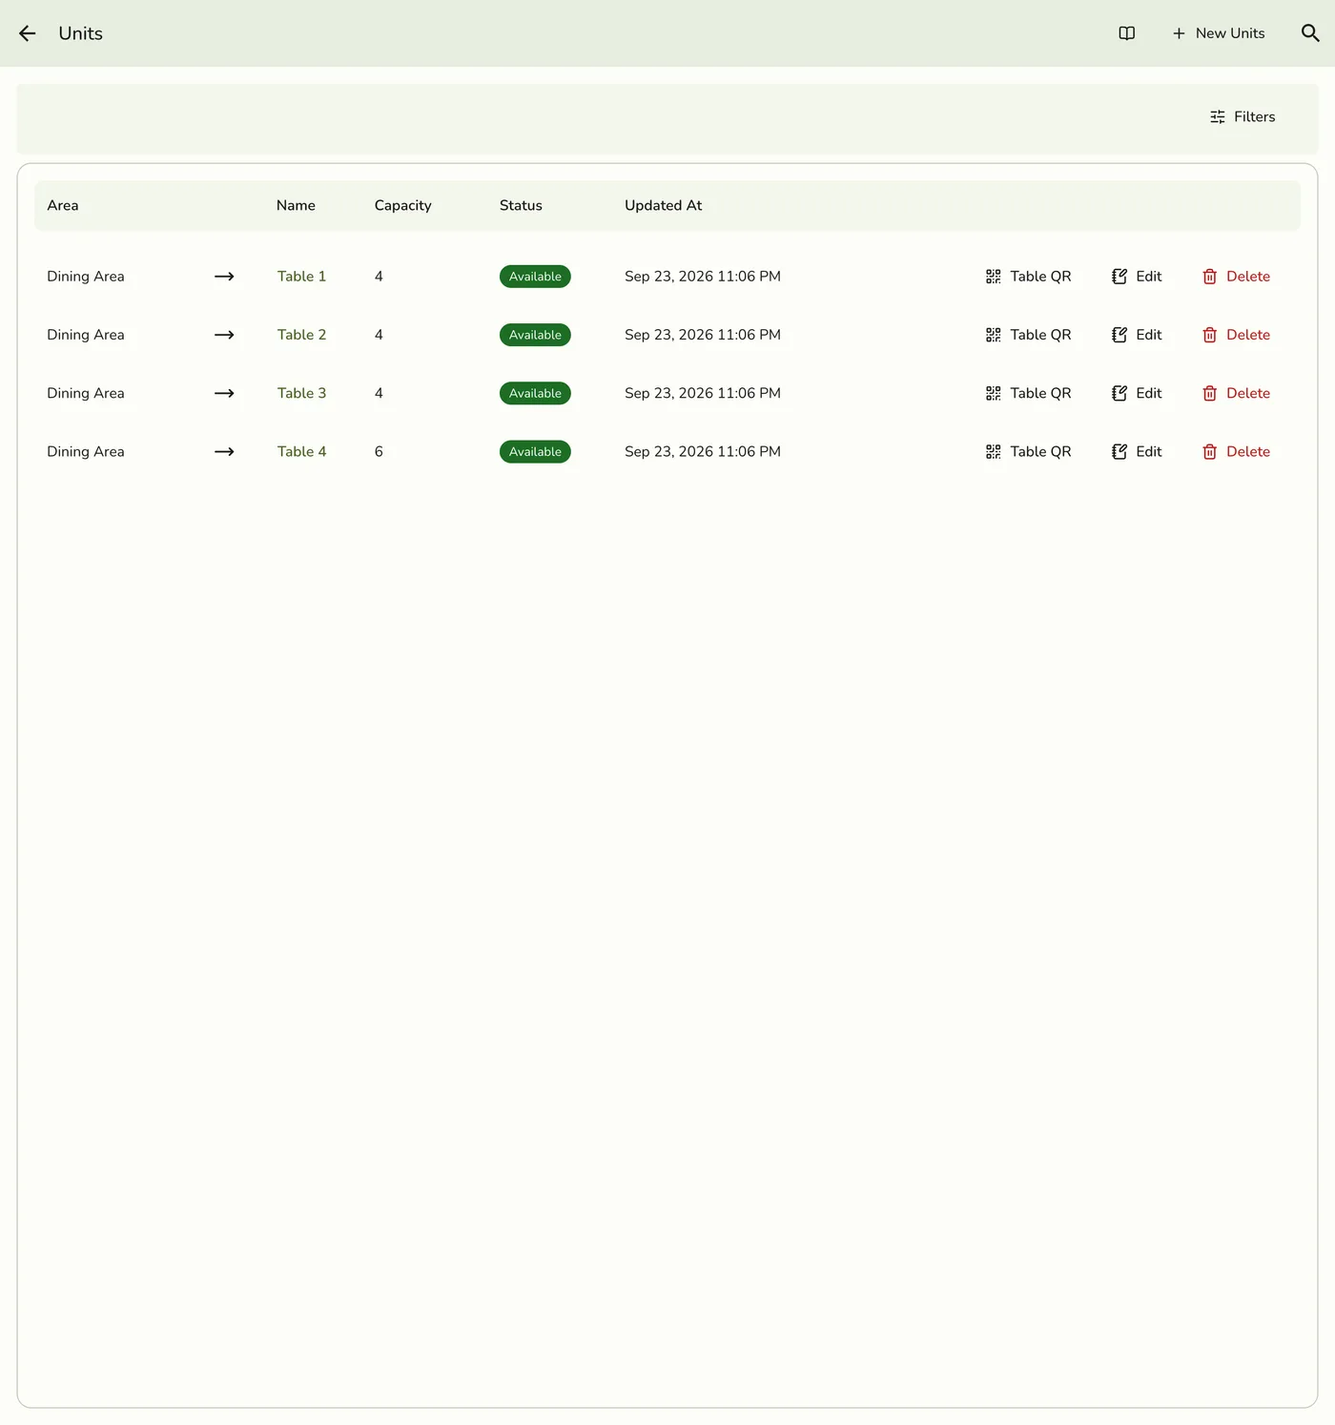Click the Area column header
The width and height of the screenshot is (1335, 1425).
(63, 205)
